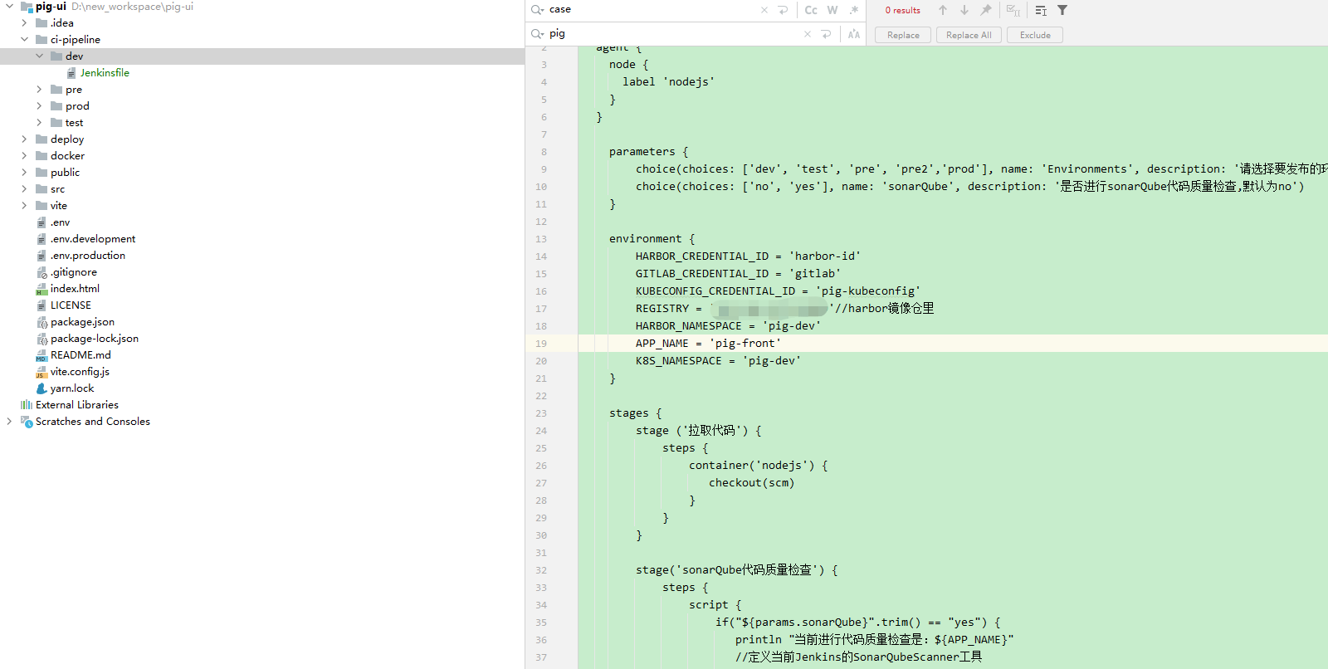Select the .env file
1328x669 pixels.
61,222
